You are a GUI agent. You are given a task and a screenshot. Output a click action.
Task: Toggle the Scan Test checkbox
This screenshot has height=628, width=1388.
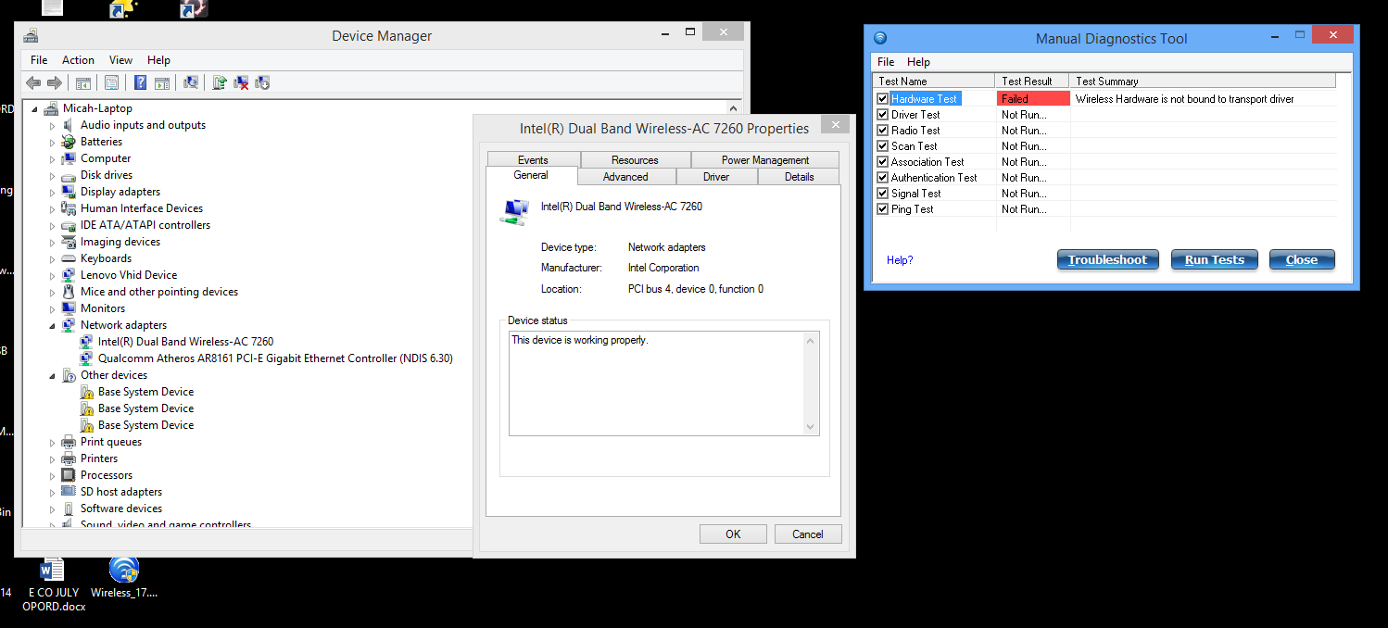tap(882, 146)
